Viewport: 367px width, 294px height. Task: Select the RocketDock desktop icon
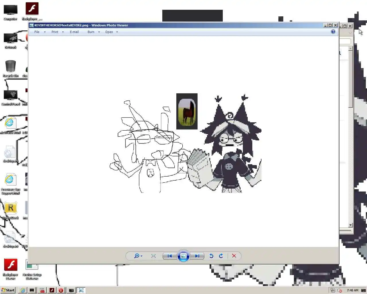tap(10, 210)
